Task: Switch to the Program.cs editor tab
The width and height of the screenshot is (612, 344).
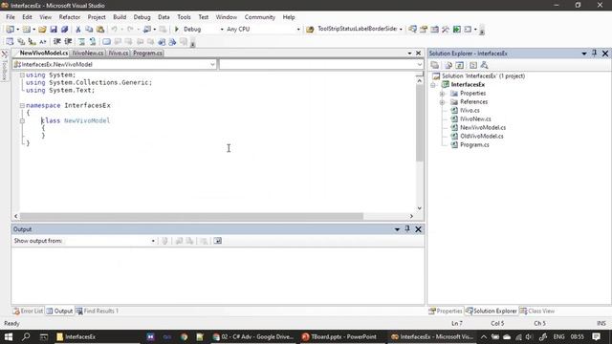Action: coord(147,54)
